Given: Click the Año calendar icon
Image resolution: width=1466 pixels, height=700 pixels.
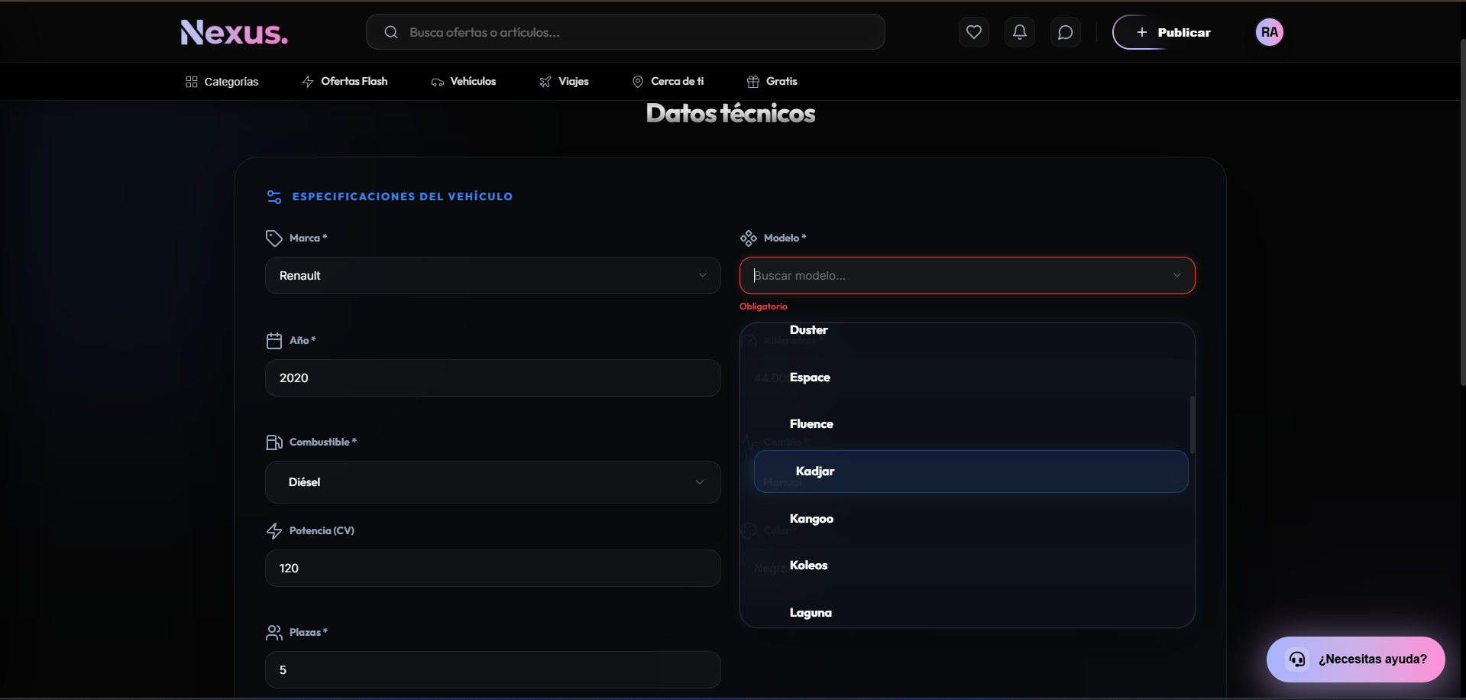Looking at the screenshot, I should (x=274, y=341).
